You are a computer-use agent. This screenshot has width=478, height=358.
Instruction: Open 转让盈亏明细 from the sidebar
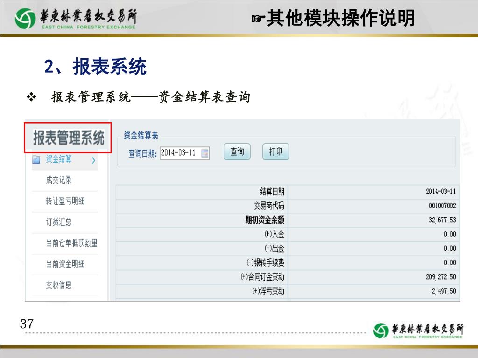point(65,201)
